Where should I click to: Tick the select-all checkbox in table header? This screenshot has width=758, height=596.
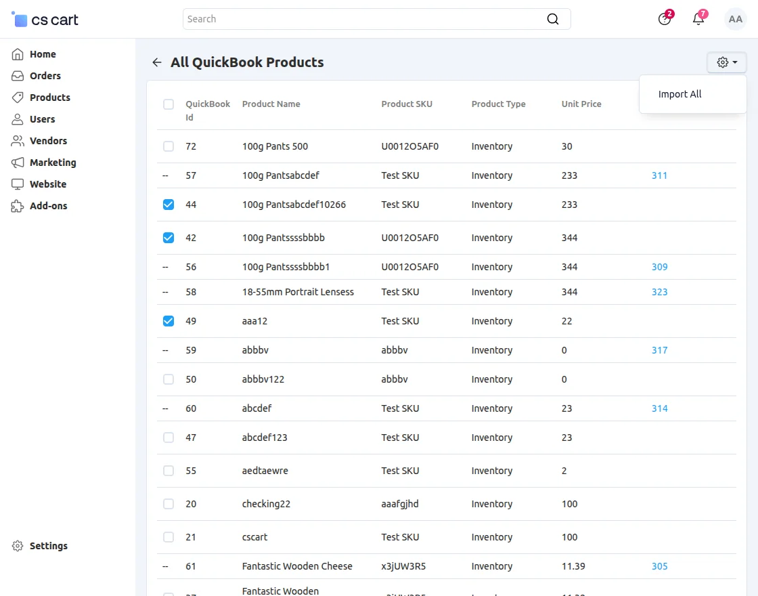[169, 104]
